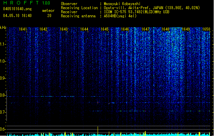Click the 0.8 frequency axis label
This screenshot has height=136, width=214.
click(3, 95)
